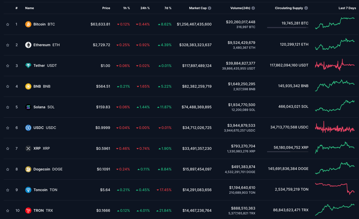Visit the Dogecoin DOGE page
The width and height of the screenshot is (359, 219).
(x=48, y=169)
